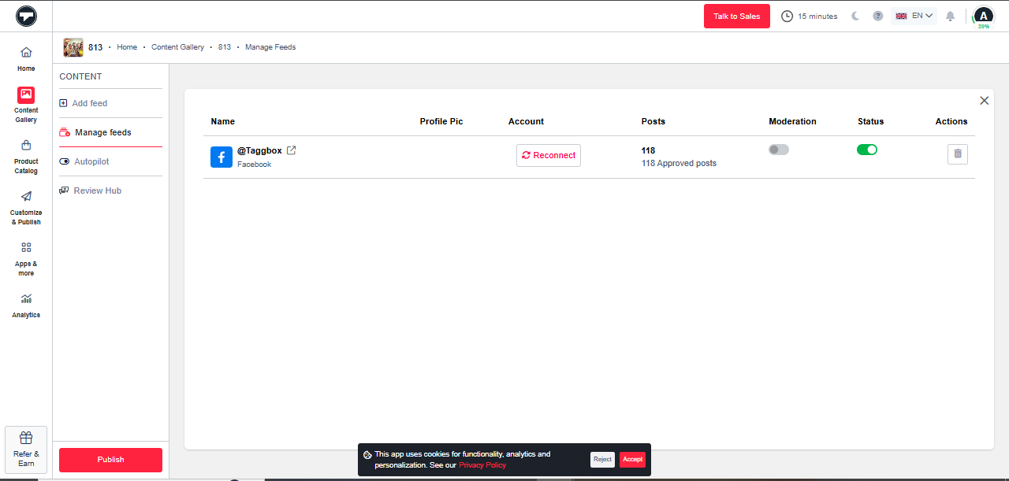Close the Manage Feeds panel
The image size is (1009, 481).
click(x=984, y=101)
